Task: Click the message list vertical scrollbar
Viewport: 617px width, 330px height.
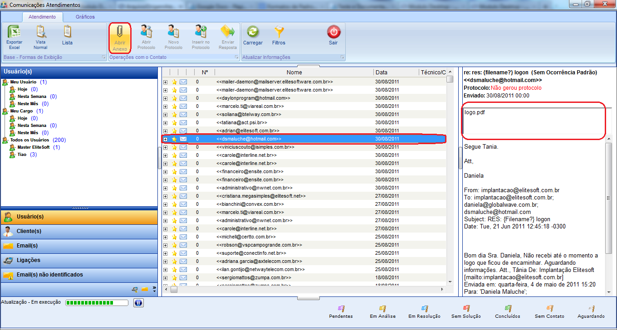Action: (450, 181)
